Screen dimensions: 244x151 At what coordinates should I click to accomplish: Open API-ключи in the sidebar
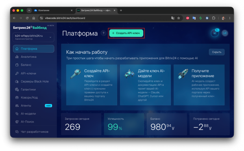[34, 73]
